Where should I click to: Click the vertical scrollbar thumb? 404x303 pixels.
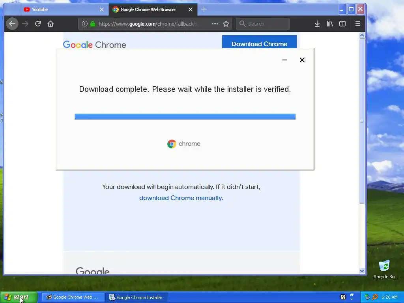(362, 121)
